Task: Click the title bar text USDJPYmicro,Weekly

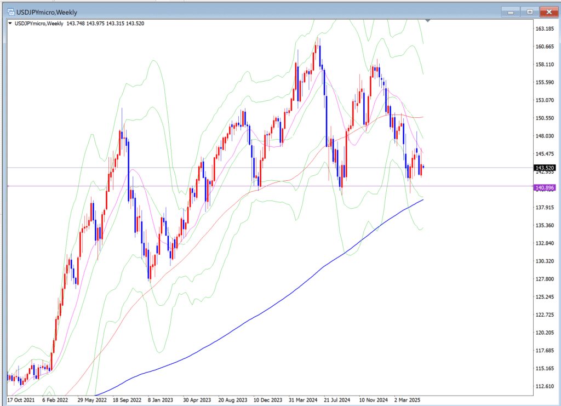Action: click(x=47, y=12)
